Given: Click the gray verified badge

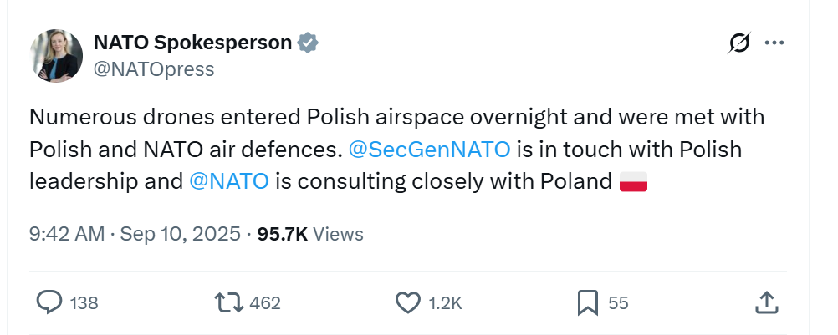Looking at the screenshot, I should pos(309,43).
